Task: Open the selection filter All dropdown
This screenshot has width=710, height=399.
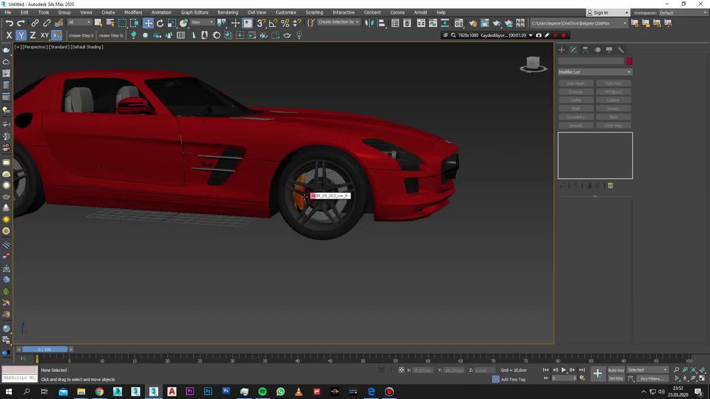Action: [79, 23]
